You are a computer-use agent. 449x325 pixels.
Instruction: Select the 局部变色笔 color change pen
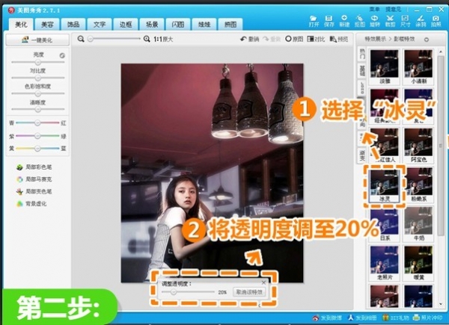pyautogui.click(x=34, y=191)
